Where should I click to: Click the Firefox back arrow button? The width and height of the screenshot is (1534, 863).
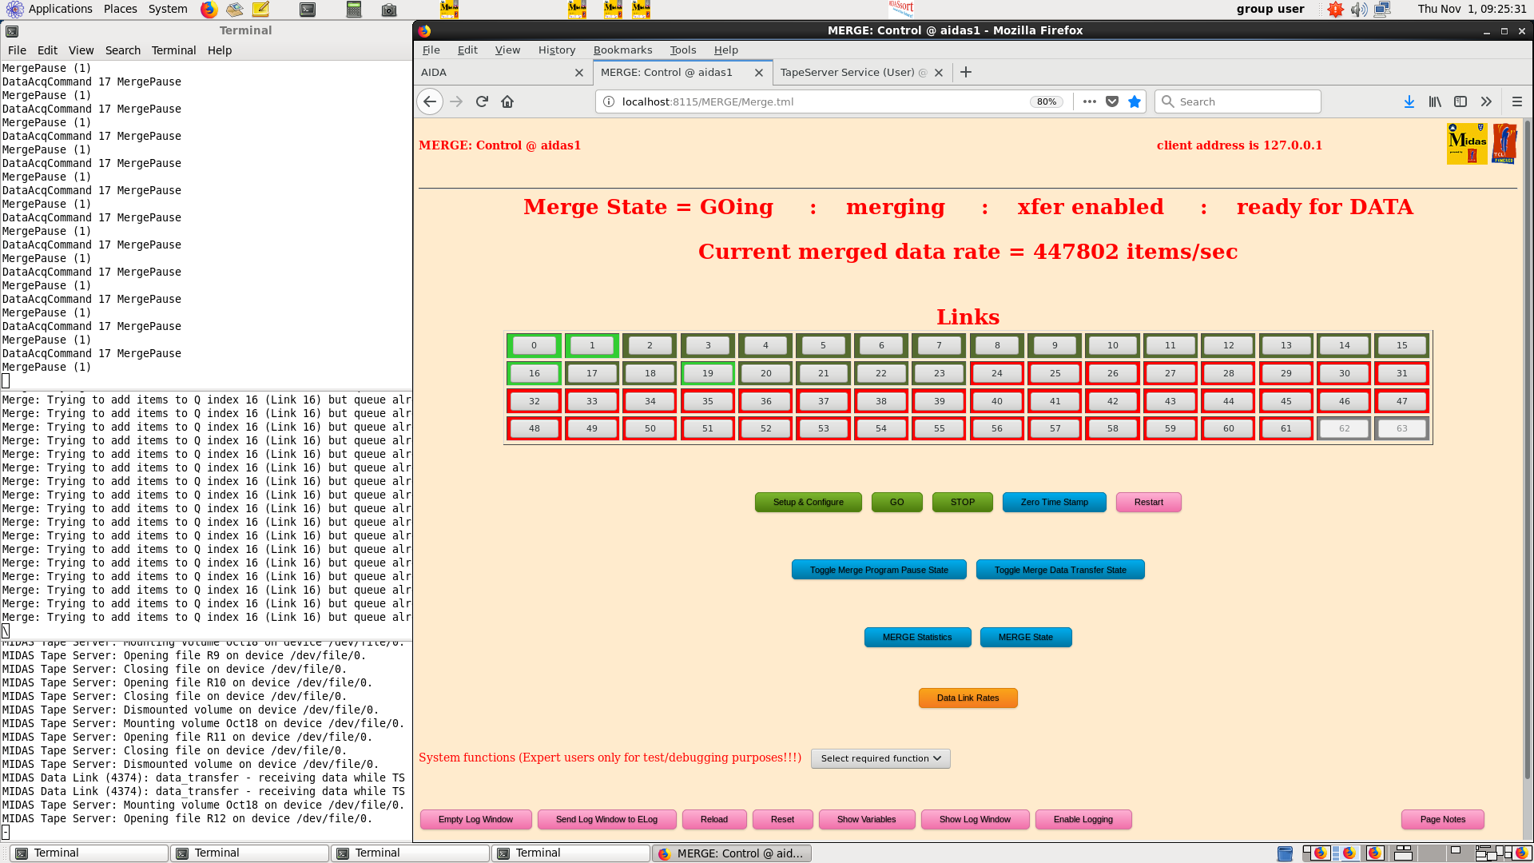(x=430, y=101)
